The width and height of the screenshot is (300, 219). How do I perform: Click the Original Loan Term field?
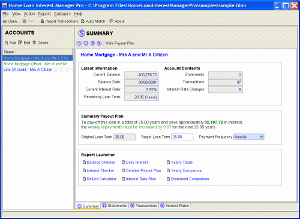[x=124, y=137]
